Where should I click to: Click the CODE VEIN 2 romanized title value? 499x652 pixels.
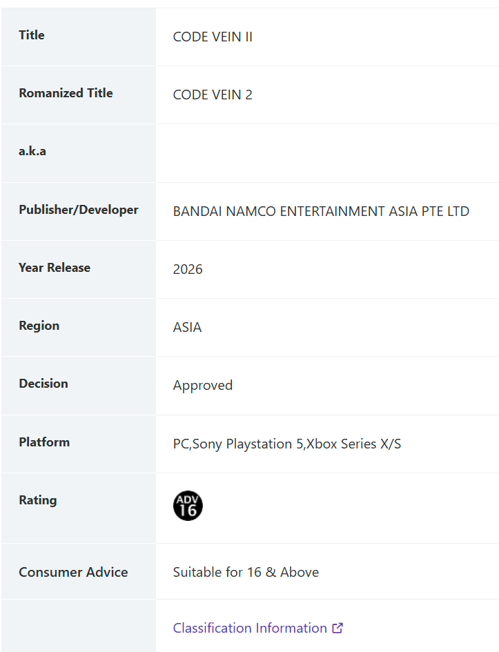click(213, 95)
